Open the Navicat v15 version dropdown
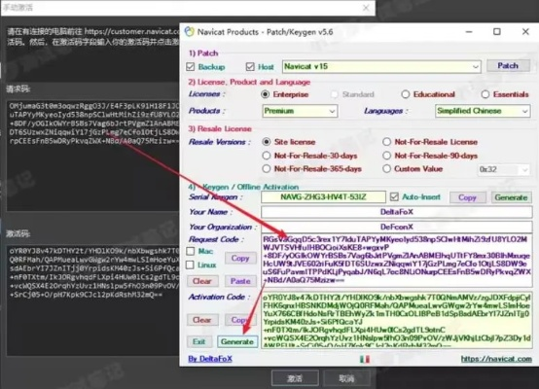539x389 pixels. 381,66
